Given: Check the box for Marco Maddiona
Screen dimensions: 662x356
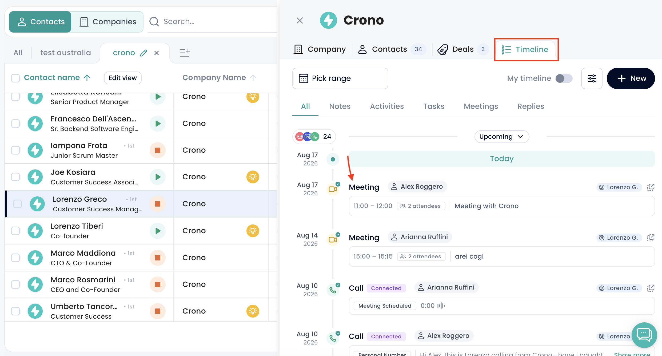Looking at the screenshot, I should 15,258.
